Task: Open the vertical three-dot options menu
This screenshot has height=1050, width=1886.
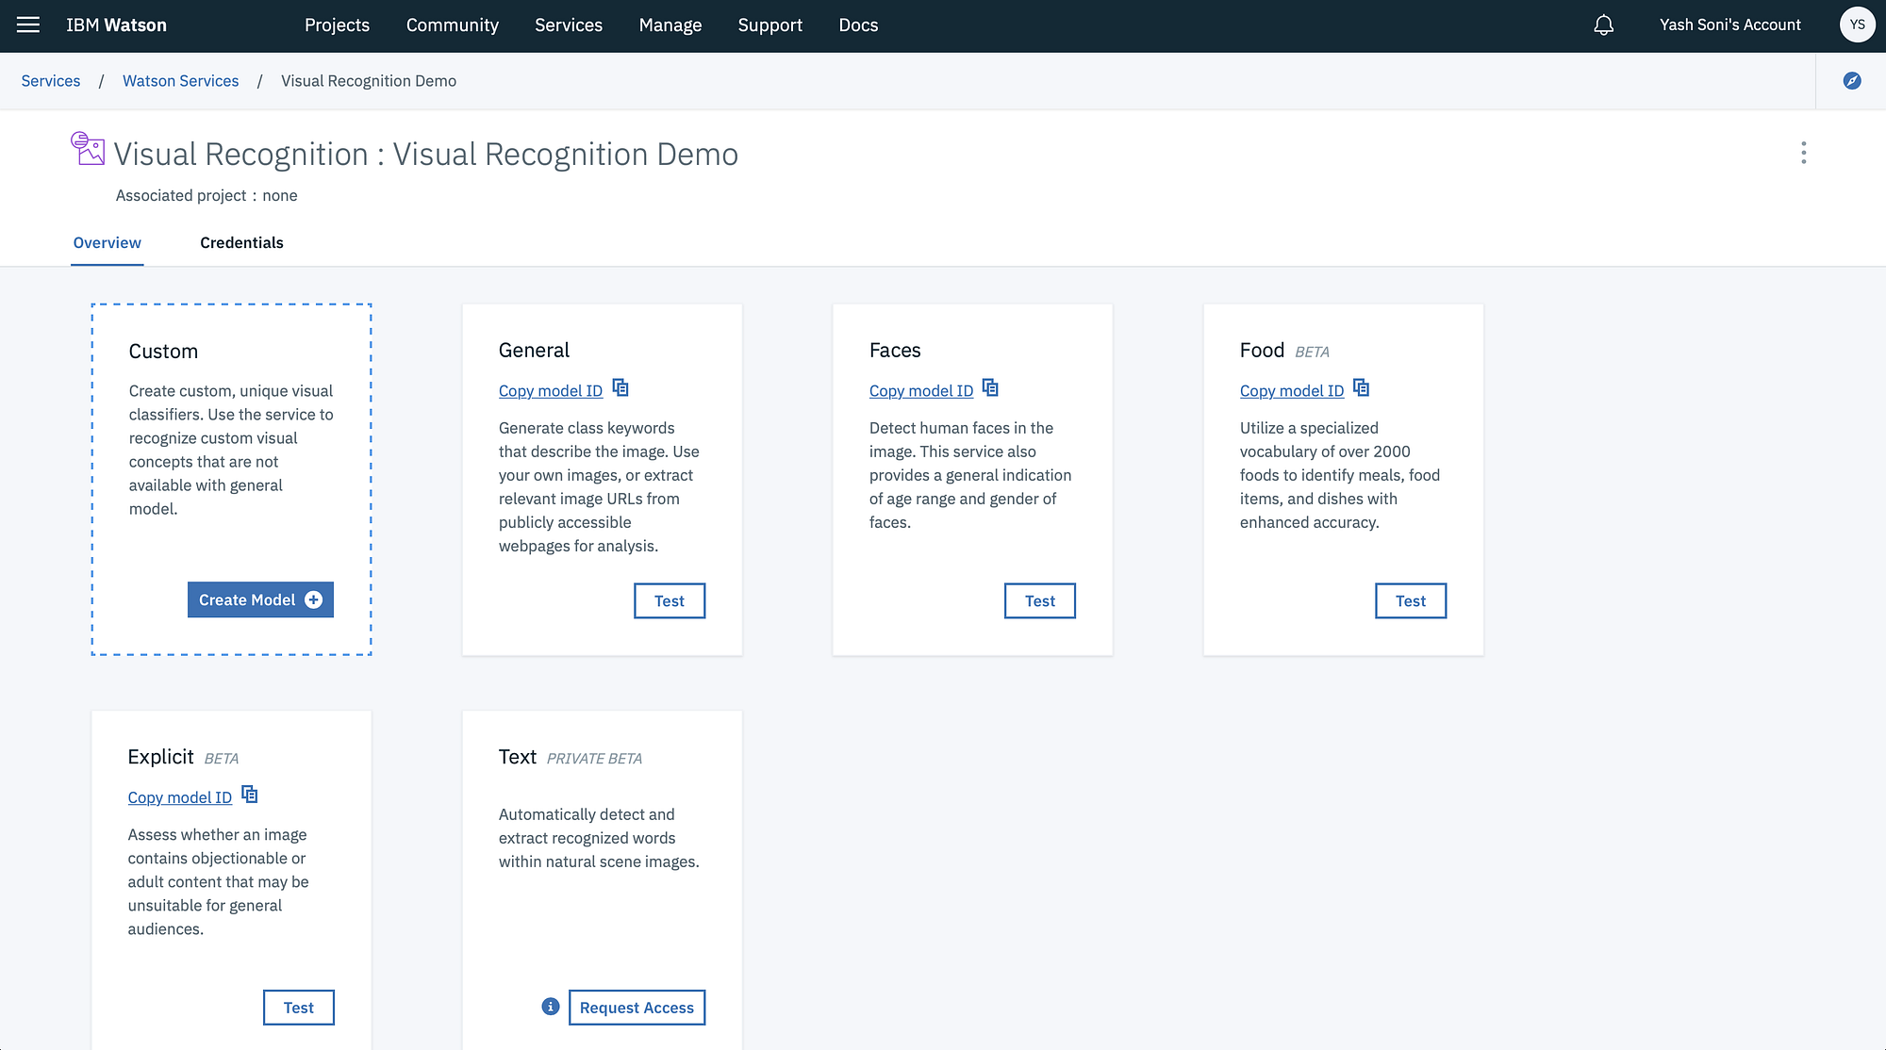Action: point(1803,153)
